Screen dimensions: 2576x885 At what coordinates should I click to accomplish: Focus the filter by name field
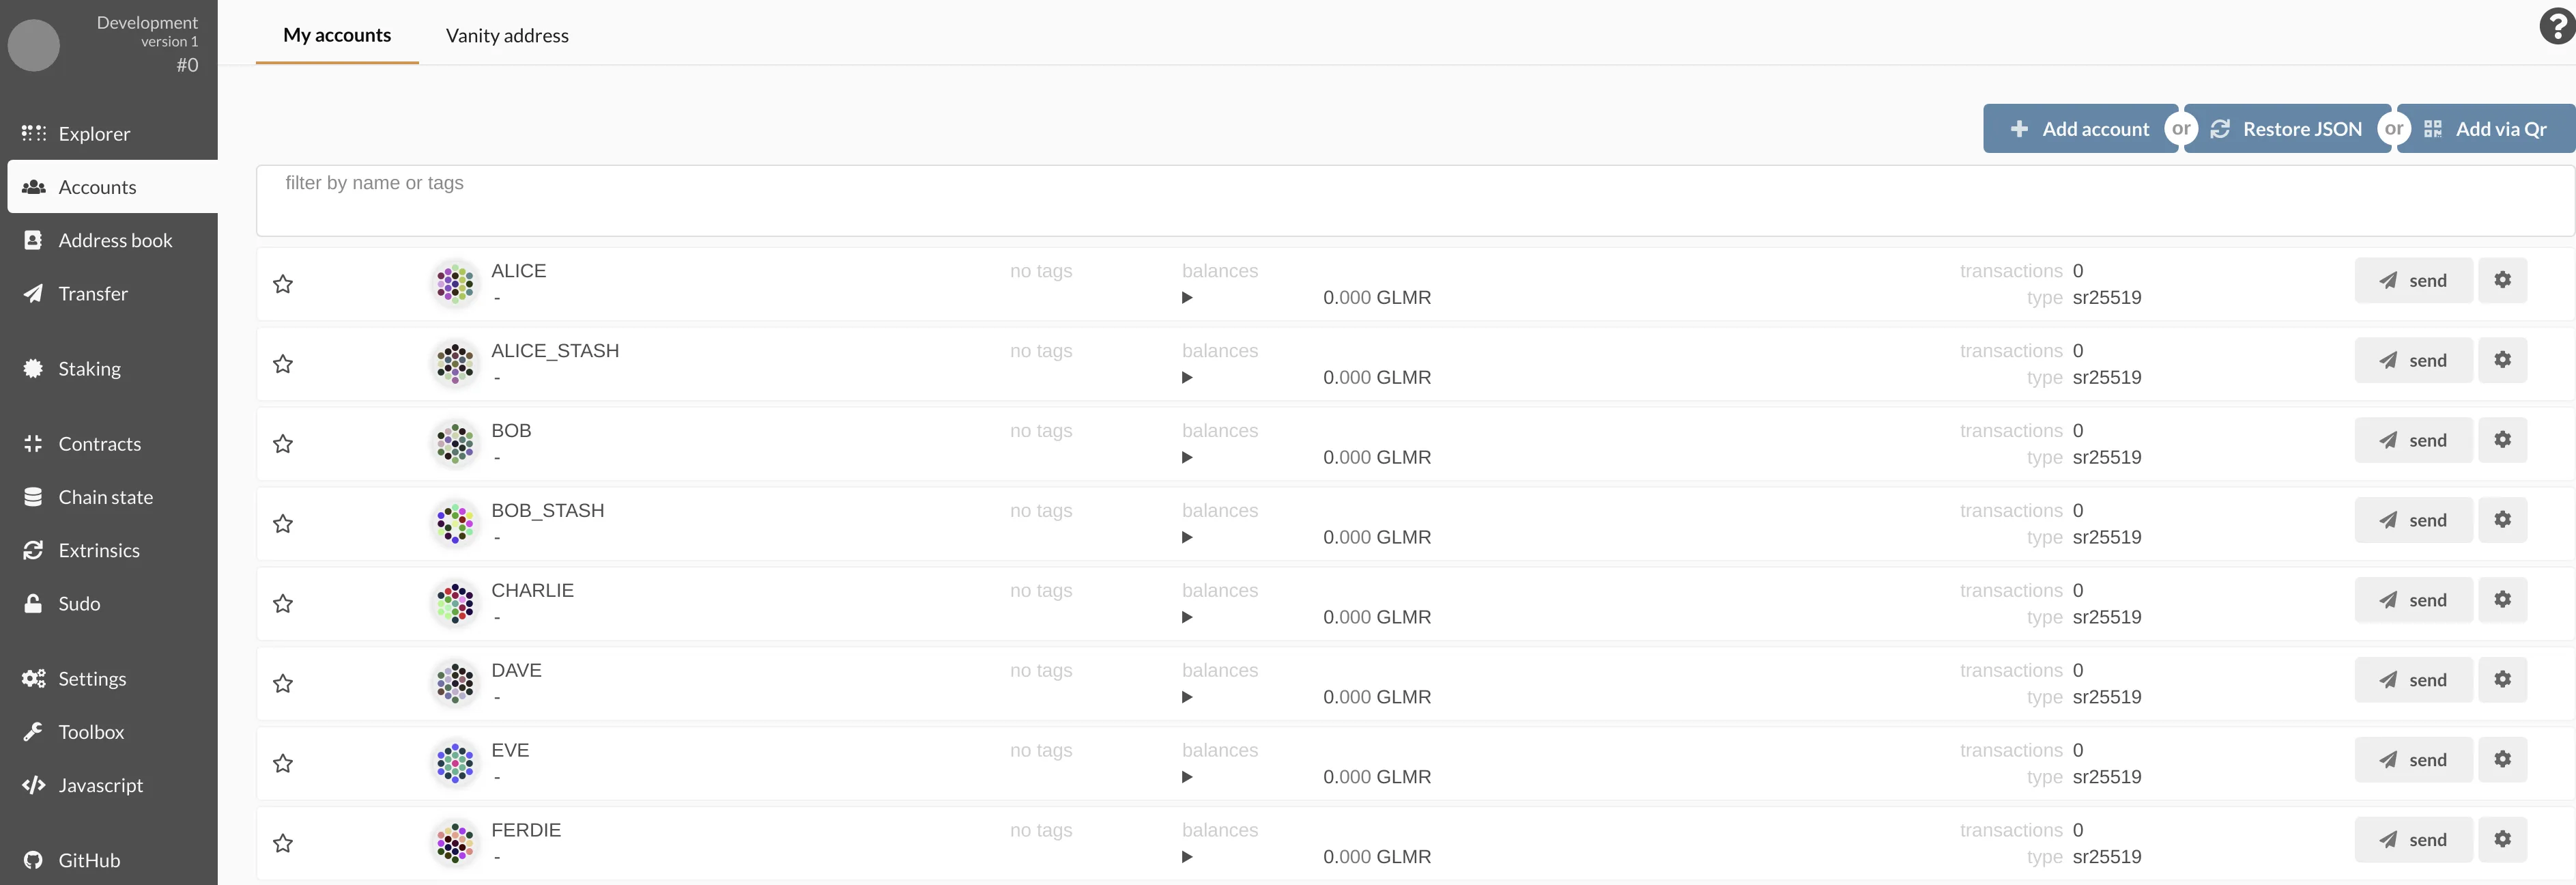pos(1414,200)
